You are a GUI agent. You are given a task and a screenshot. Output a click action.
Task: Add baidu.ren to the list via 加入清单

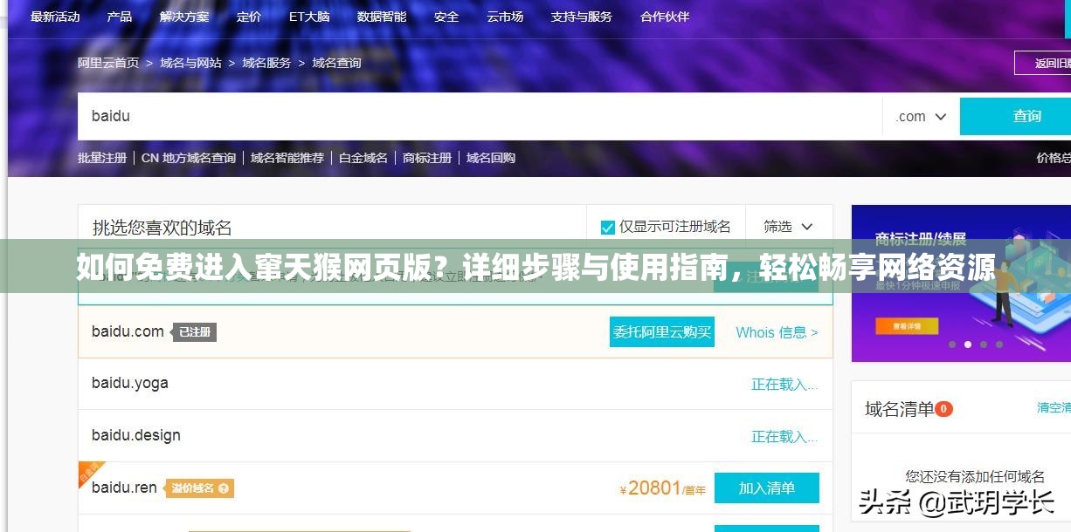coord(767,488)
